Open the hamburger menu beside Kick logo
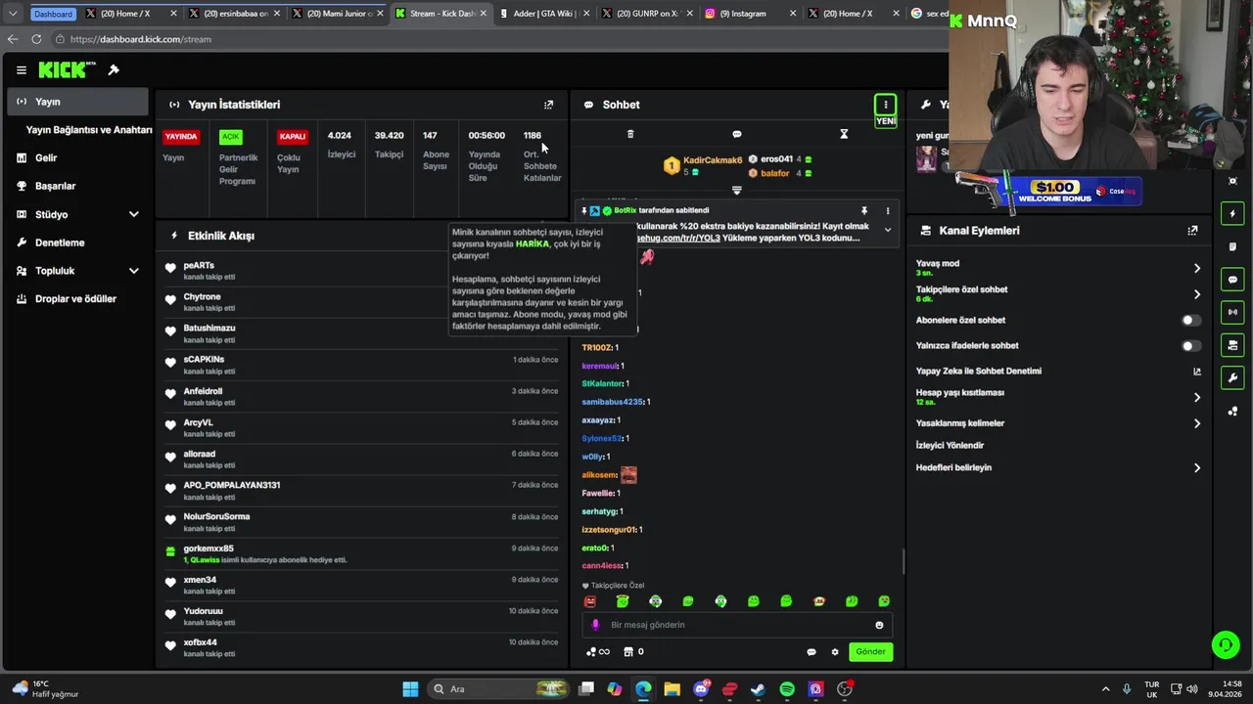This screenshot has width=1253, height=704. (x=21, y=70)
